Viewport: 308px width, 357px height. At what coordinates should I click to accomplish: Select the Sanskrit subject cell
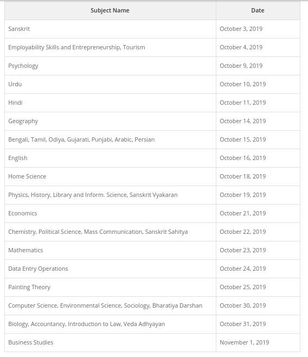(x=110, y=29)
